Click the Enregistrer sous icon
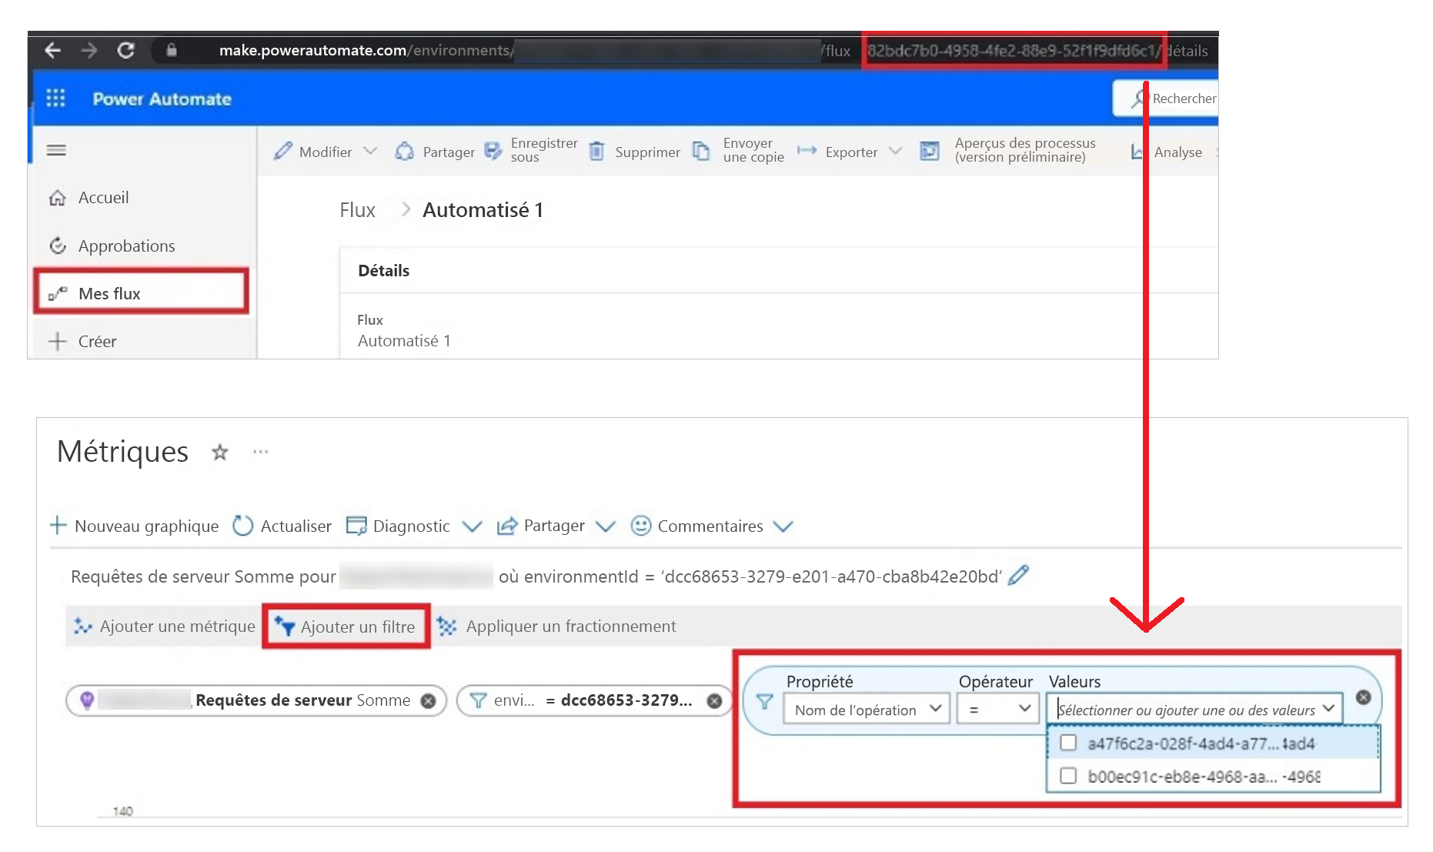This screenshot has width=1433, height=852. pyautogui.click(x=493, y=151)
